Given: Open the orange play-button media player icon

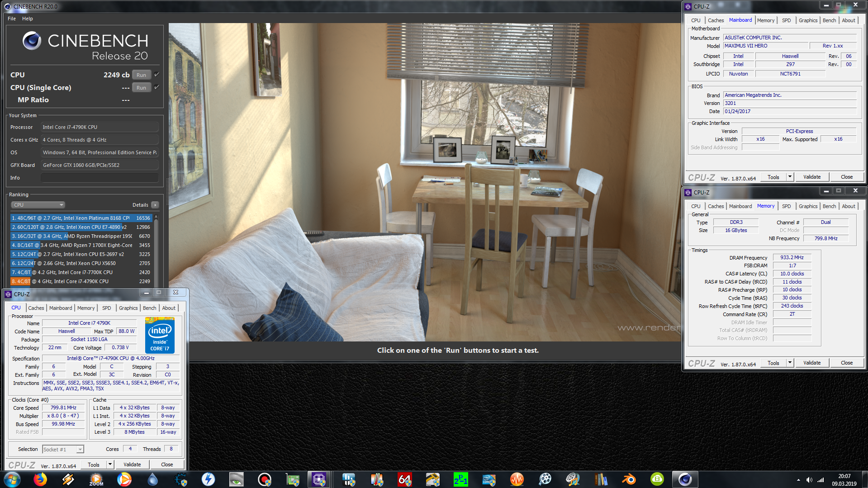Looking at the screenshot, I should coord(124,479).
